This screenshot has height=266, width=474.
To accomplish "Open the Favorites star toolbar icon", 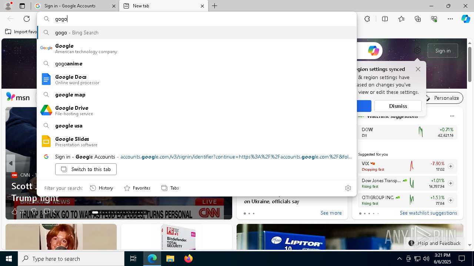I will click(x=401, y=19).
